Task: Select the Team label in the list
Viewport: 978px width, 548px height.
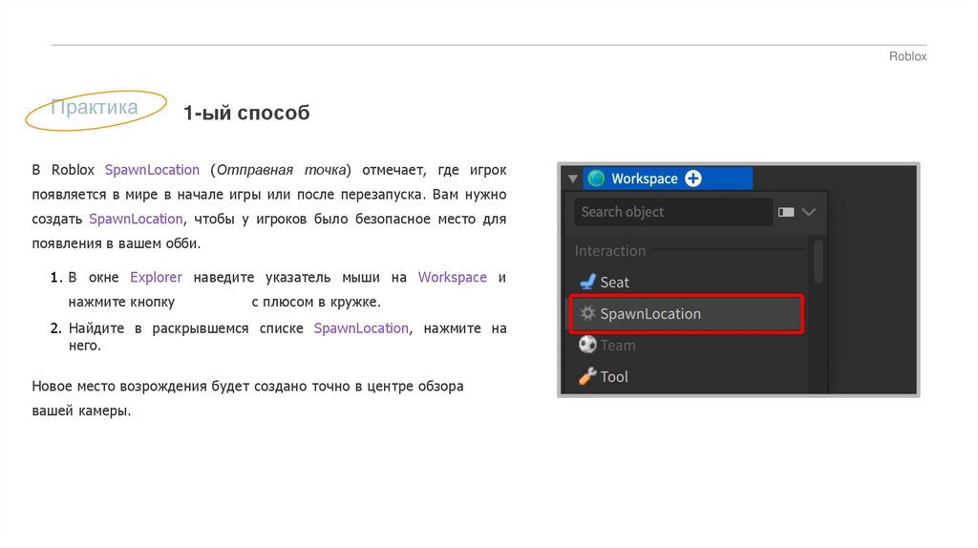Action: tap(618, 346)
